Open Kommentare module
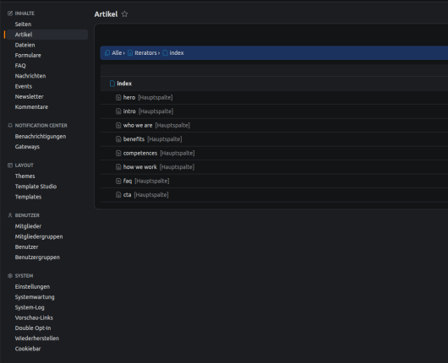This screenshot has height=363, width=448. (x=31, y=107)
